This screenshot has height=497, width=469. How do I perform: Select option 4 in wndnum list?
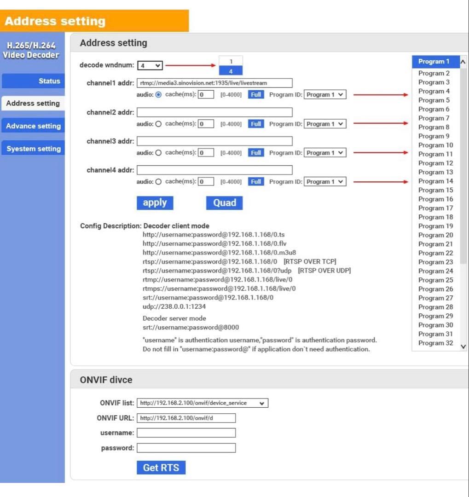click(231, 71)
